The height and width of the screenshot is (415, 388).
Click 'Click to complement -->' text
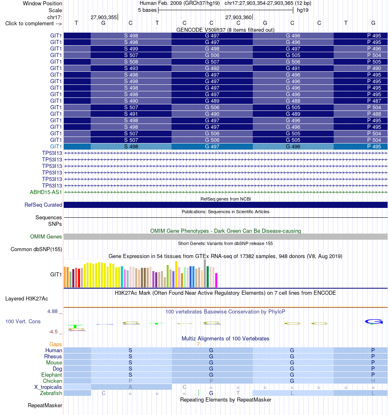[33, 24]
